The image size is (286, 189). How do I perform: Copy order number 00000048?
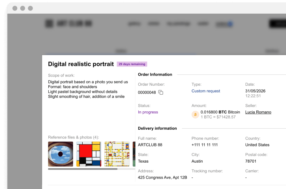pos(161,93)
